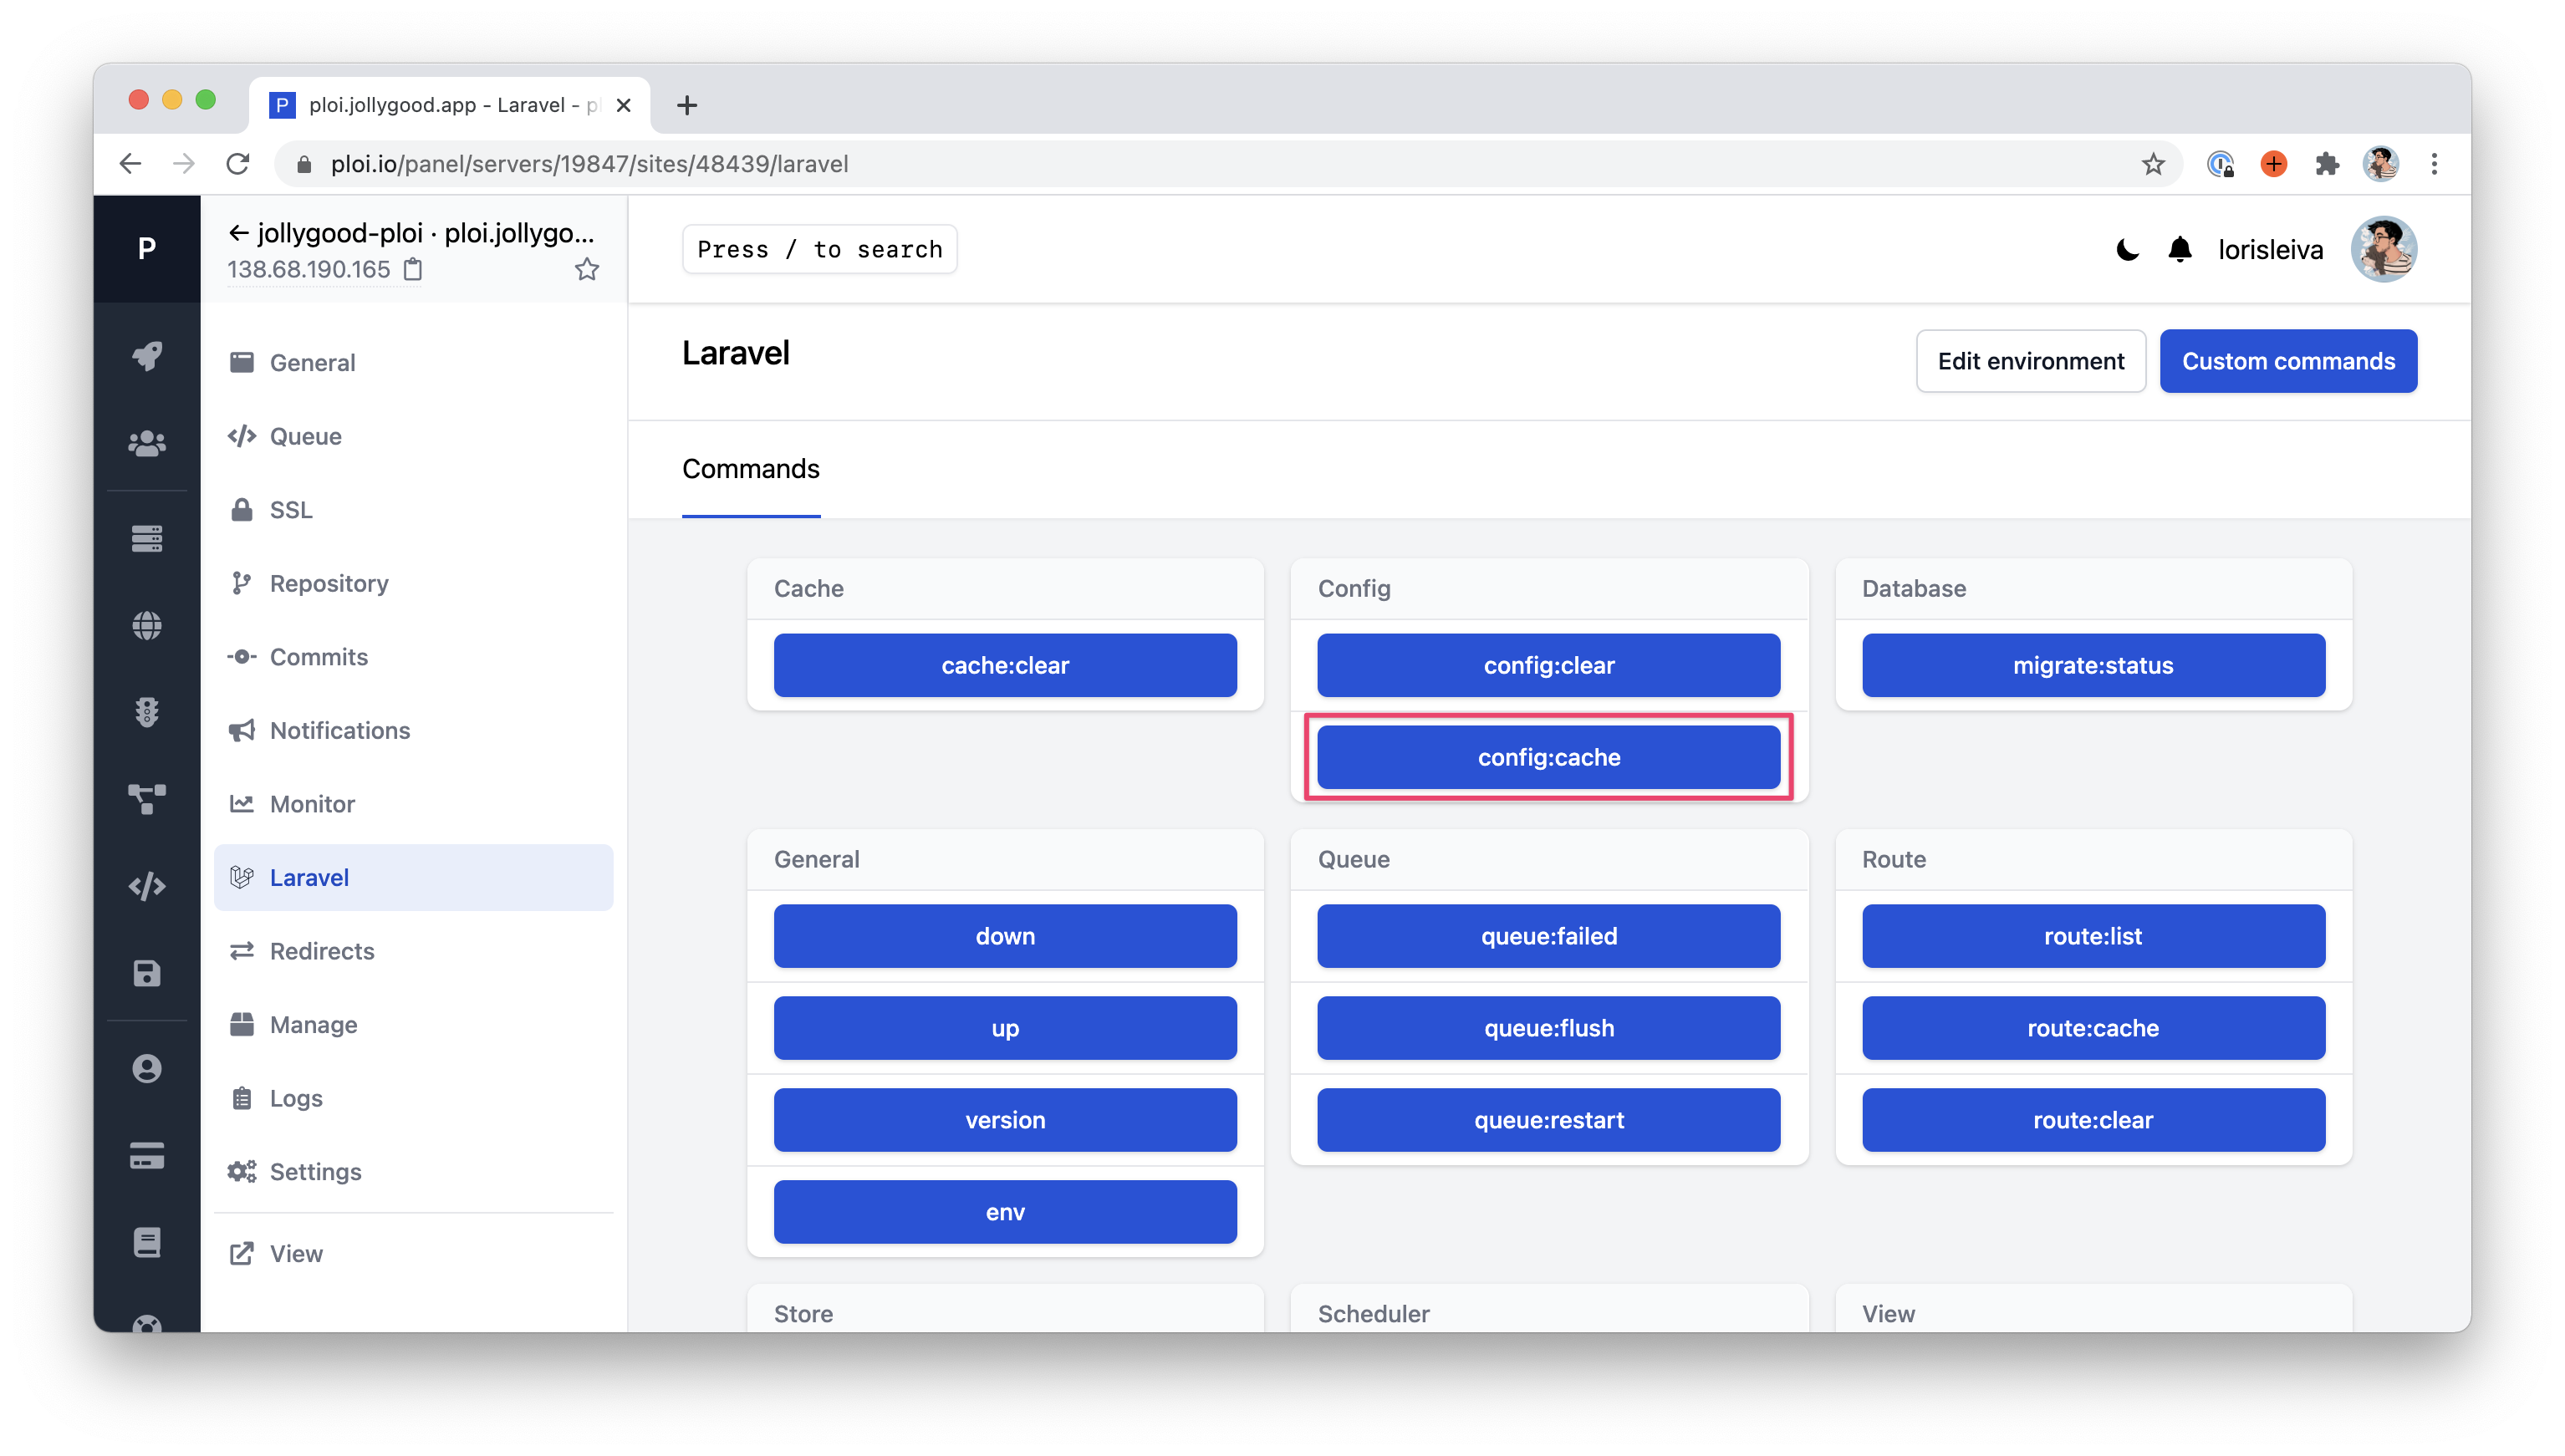This screenshot has height=1456, width=2565.
Task: Run the version command
Action: [1005, 1120]
